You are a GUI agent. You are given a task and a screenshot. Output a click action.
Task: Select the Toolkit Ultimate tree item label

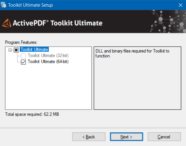pyautogui.click(x=34, y=49)
